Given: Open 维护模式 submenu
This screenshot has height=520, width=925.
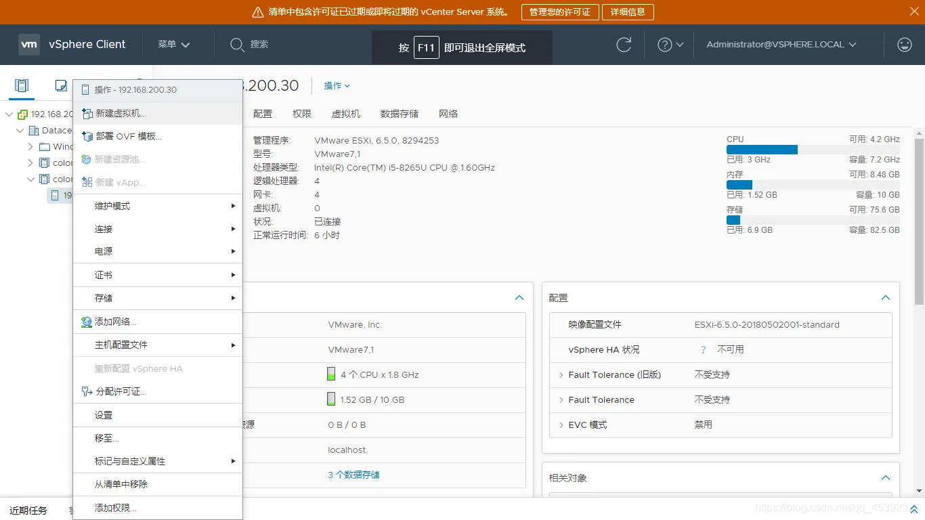Looking at the screenshot, I should pyautogui.click(x=158, y=206).
